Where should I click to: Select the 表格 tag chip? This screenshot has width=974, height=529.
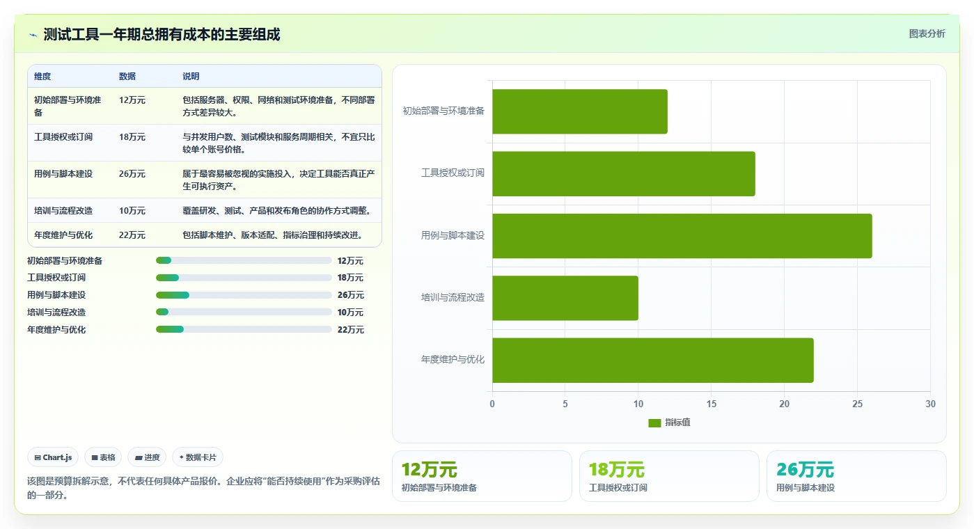(x=103, y=457)
